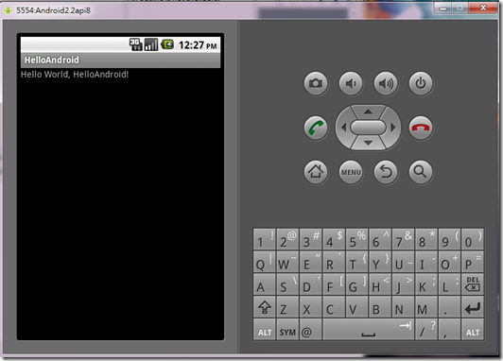Viewport: 503px width, 361px height.
Task: Click the 2 number key
Action: pos(287,239)
